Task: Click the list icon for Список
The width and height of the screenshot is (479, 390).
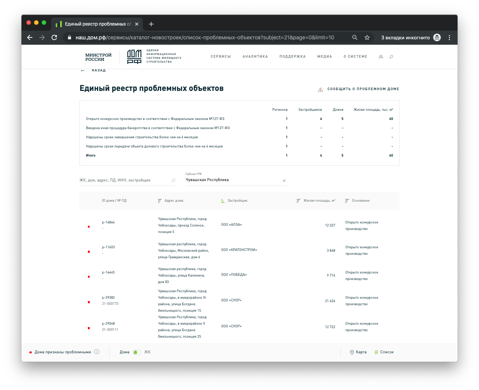Action: pos(376,352)
